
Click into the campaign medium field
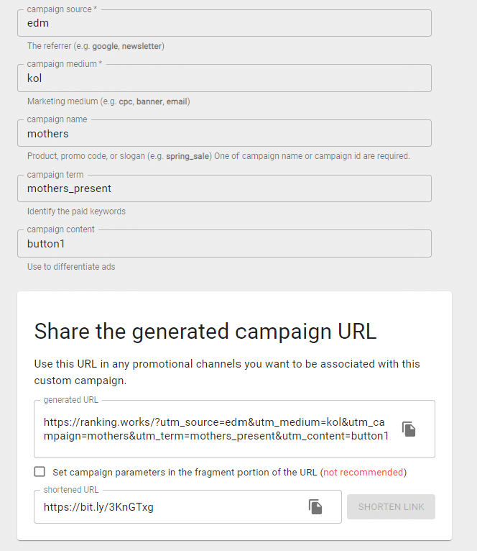tap(224, 78)
